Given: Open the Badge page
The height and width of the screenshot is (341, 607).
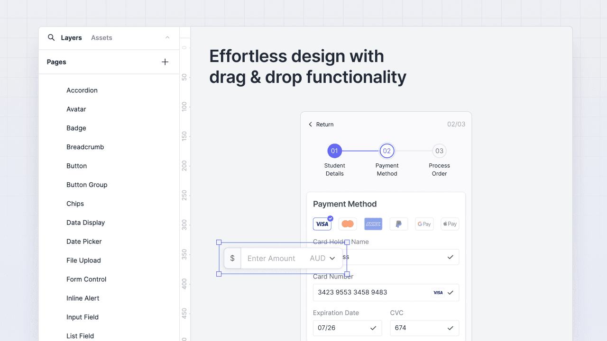Looking at the screenshot, I should pyautogui.click(x=76, y=128).
